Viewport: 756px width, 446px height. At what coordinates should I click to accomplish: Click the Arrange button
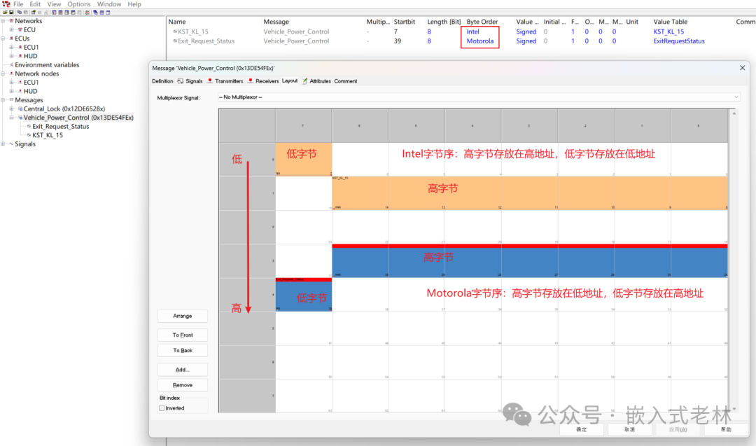[x=183, y=316]
